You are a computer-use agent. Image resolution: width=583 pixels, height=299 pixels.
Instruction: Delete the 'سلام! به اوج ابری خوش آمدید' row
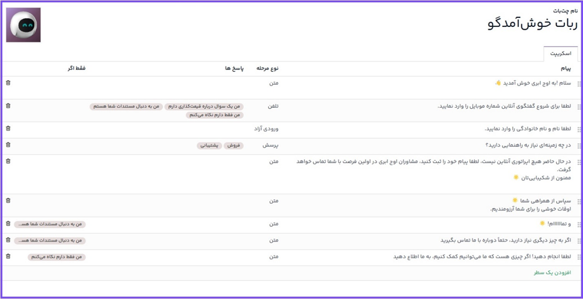tap(8, 83)
